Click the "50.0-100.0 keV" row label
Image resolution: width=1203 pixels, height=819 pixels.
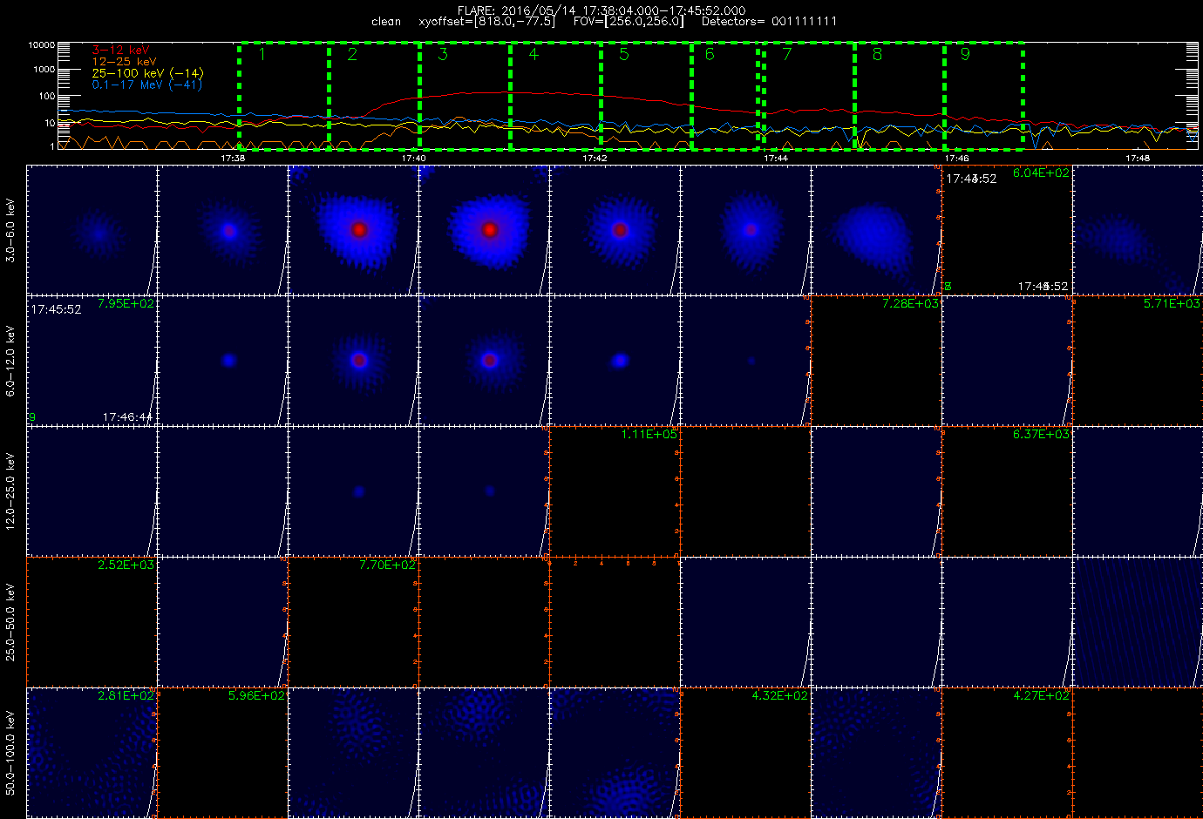coord(10,753)
